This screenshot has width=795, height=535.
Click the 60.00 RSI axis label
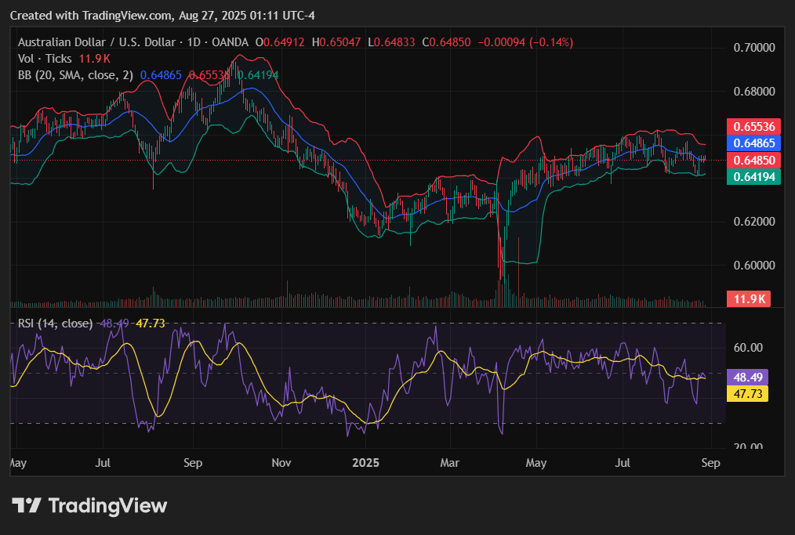[x=749, y=348]
